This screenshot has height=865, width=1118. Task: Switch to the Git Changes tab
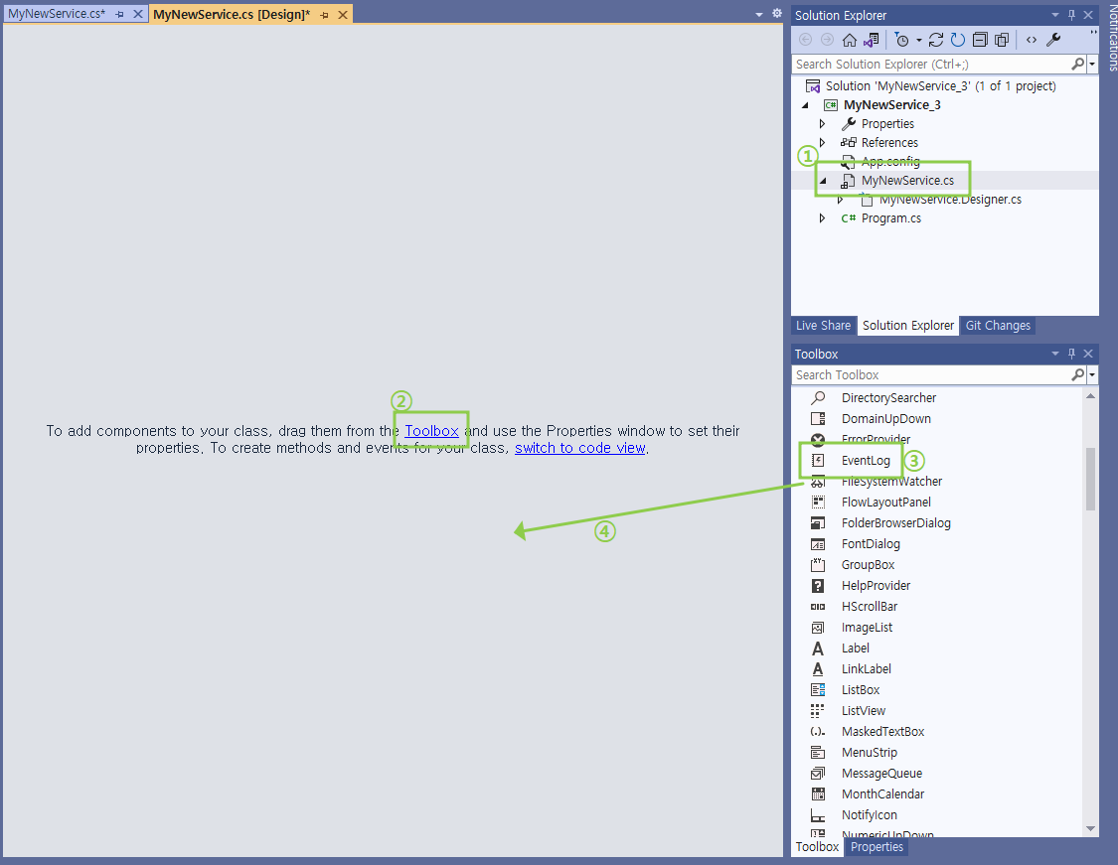coord(998,326)
